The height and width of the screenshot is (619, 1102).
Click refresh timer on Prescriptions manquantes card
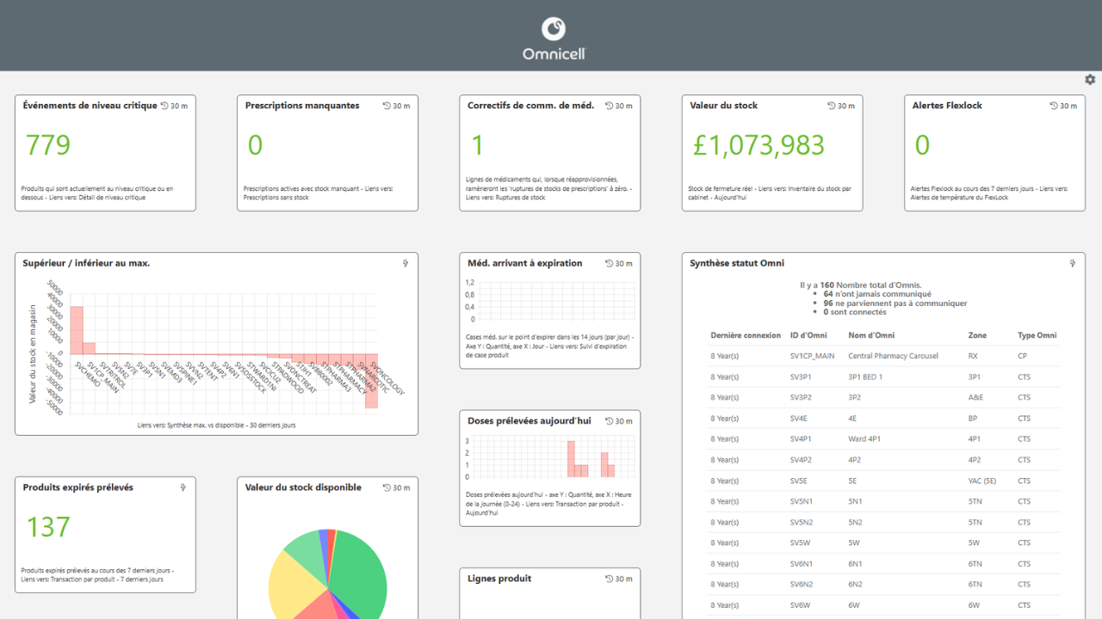point(396,106)
